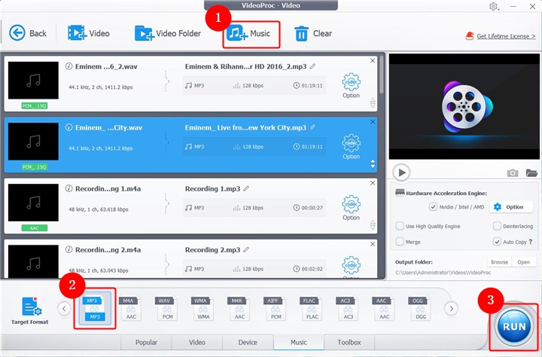
Task: Start conversion with RUN button
Action: (x=514, y=326)
